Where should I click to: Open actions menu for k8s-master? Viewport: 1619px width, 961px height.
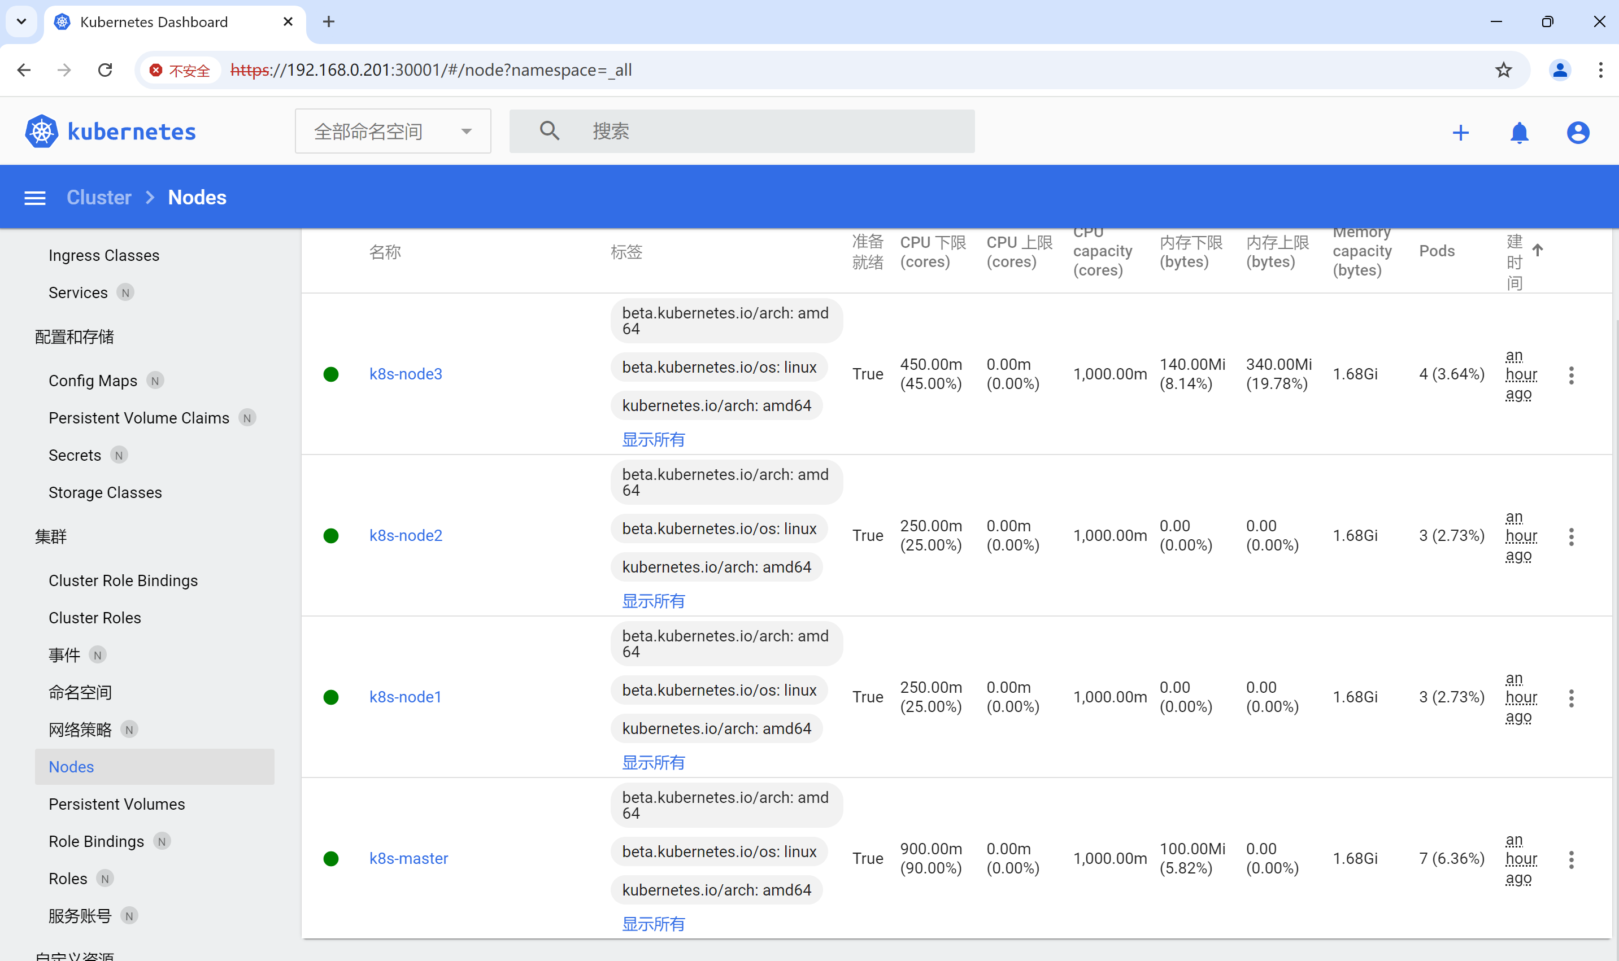(x=1571, y=859)
